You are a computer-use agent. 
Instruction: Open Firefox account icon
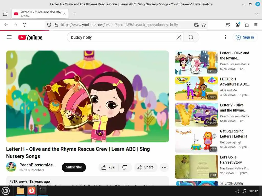click(x=237, y=25)
